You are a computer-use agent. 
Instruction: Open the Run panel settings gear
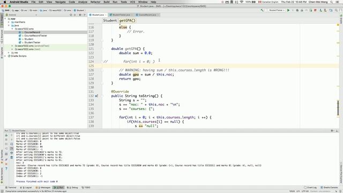(332, 131)
